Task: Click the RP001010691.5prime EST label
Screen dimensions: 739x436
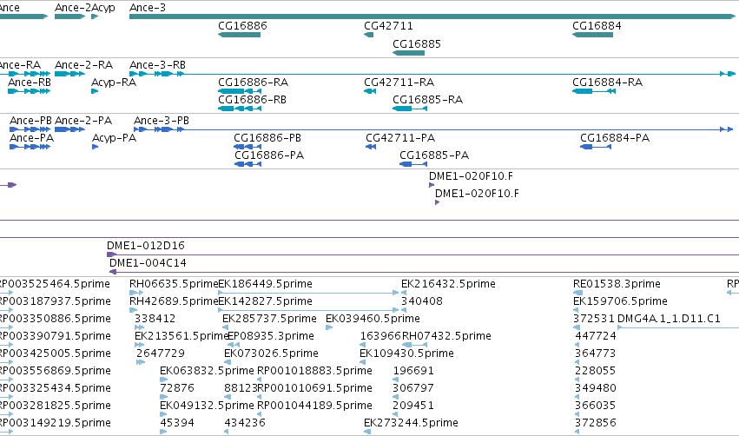Action: pos(314,388)
